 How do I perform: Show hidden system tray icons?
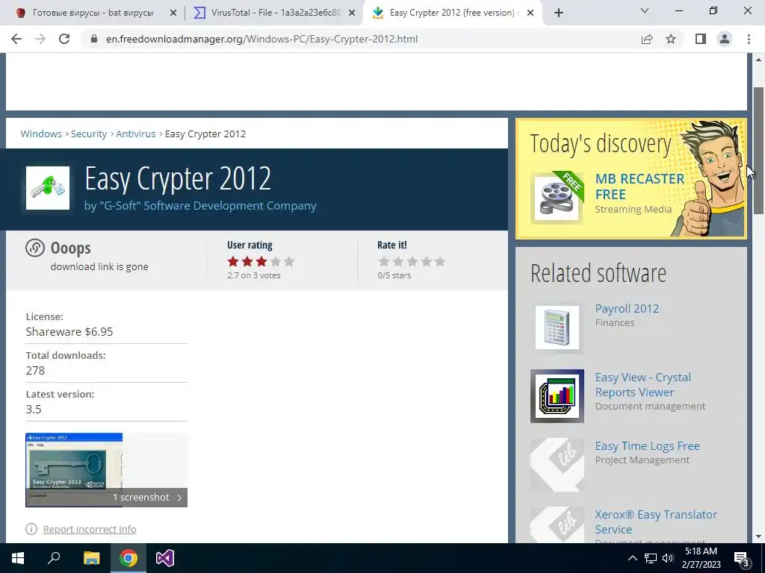coord(632,558)
